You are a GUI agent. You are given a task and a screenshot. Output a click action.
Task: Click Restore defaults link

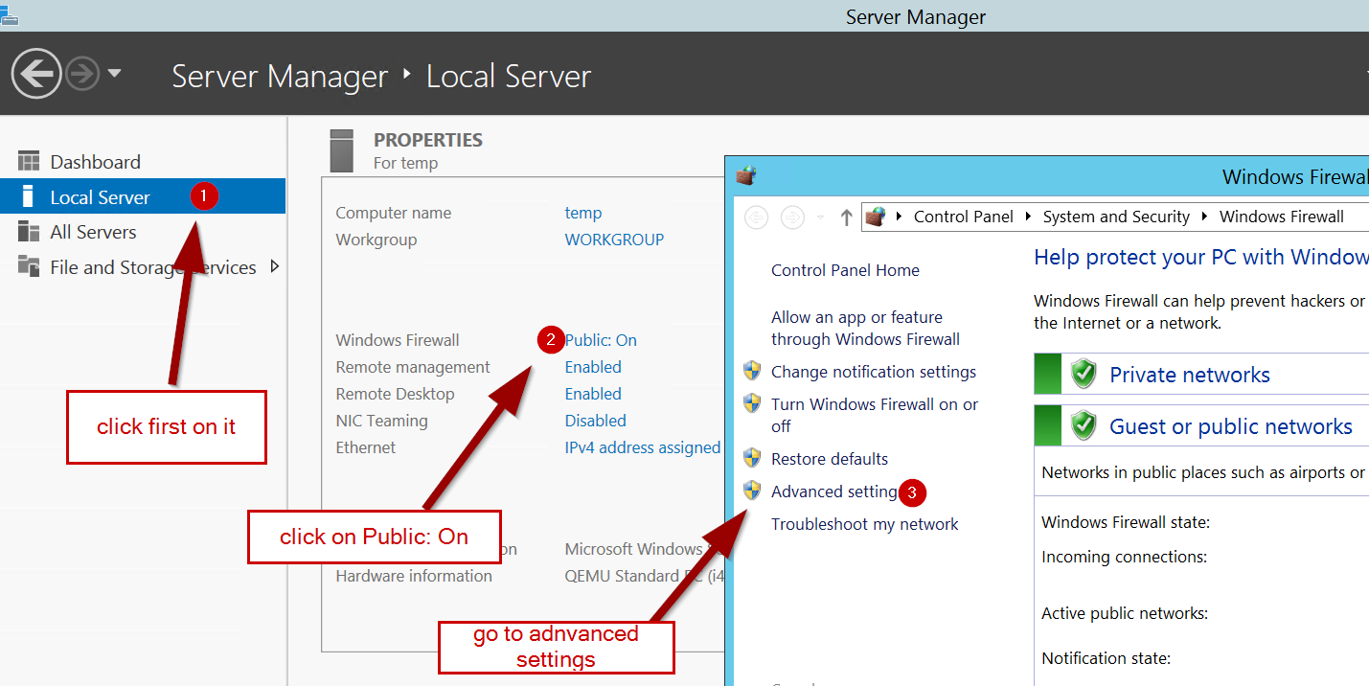(830, 459)
